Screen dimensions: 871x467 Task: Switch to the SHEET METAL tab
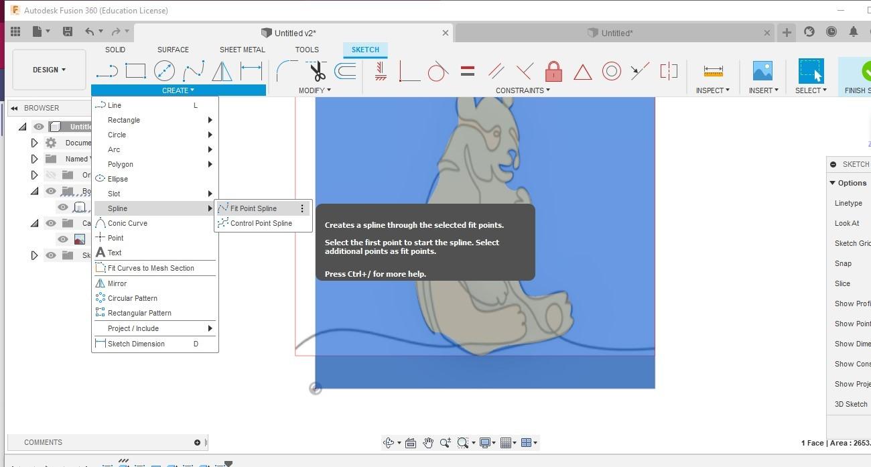[x=243, y=50]
